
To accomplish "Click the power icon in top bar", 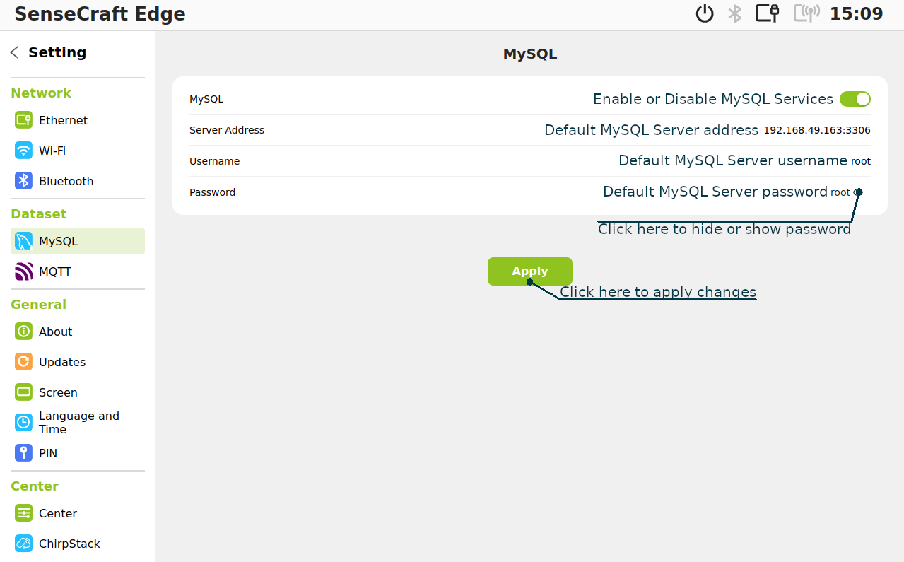I will (705, 14).
